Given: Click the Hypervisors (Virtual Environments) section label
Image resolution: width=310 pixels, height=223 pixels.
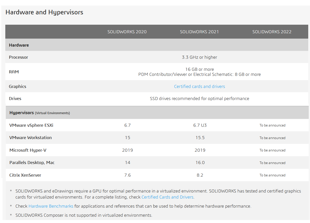Looking at the screenshot, I should [x=39, y=113].
